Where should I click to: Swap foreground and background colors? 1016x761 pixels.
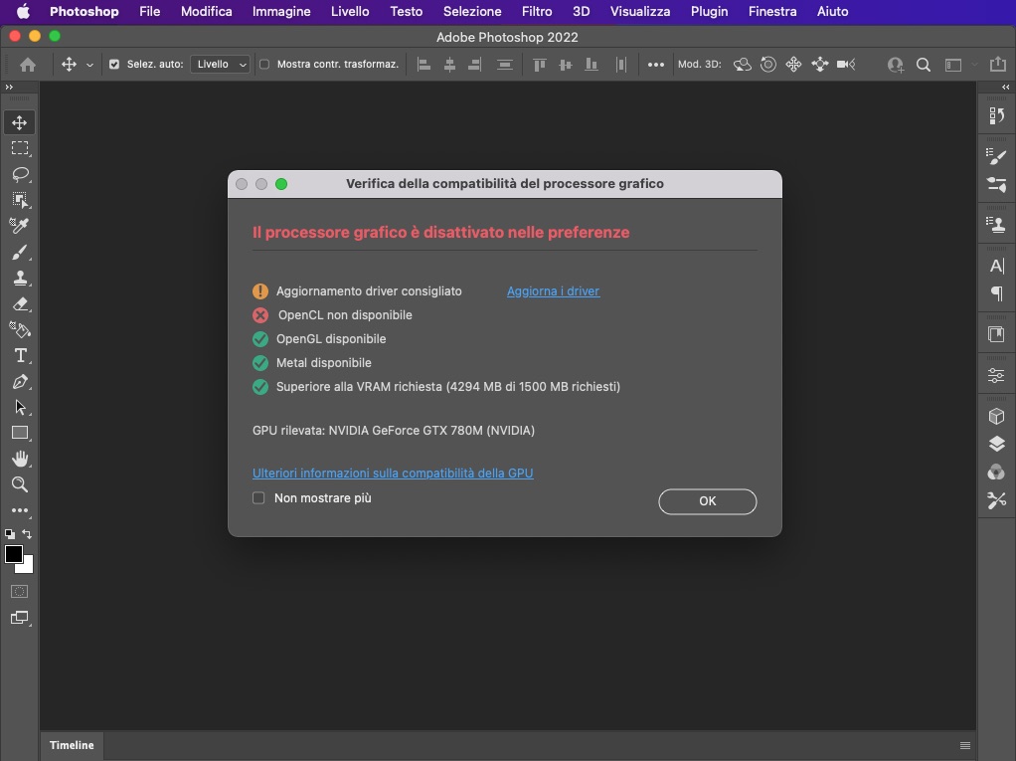(27, 534)
